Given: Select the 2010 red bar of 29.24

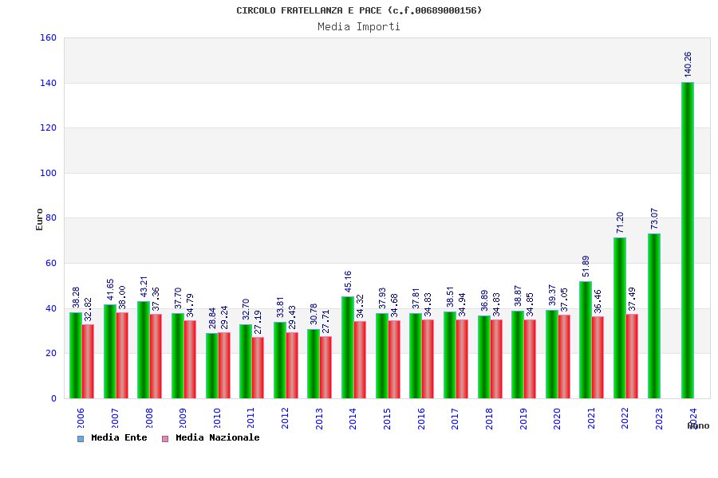Looking at the screenshot, I should (x=224, y=366).
